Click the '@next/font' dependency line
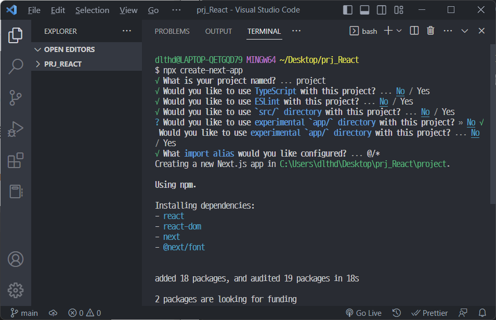 (x=184, y=247)
